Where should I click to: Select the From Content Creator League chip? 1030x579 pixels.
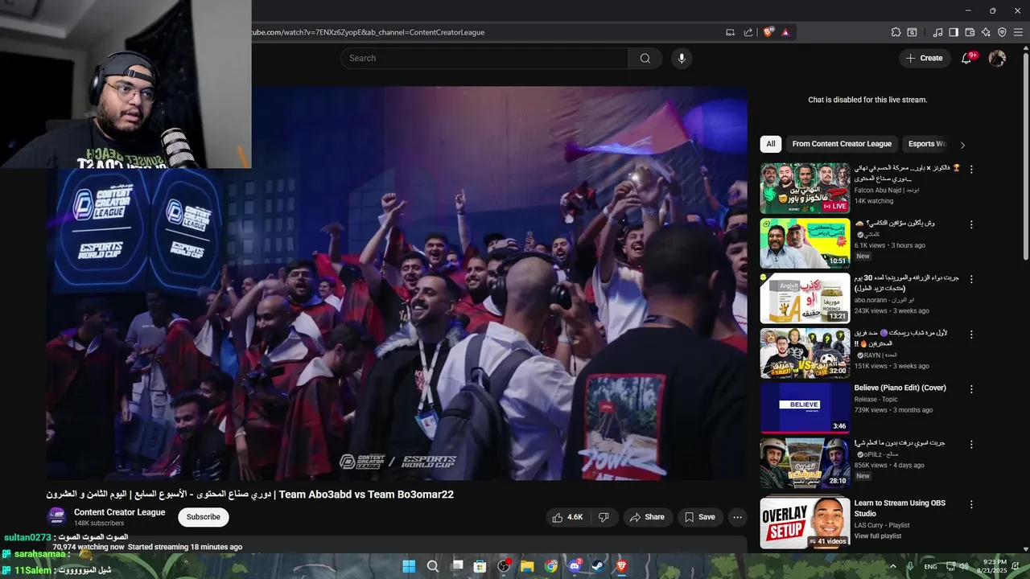tap(842, 144)
